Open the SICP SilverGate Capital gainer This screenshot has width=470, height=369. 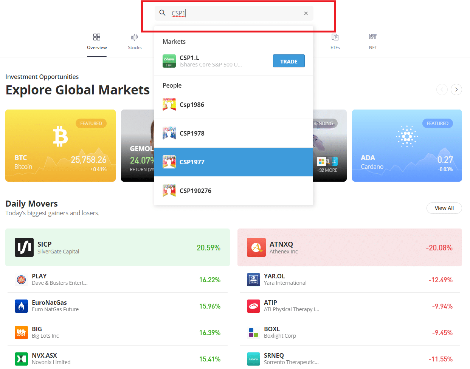118,247
